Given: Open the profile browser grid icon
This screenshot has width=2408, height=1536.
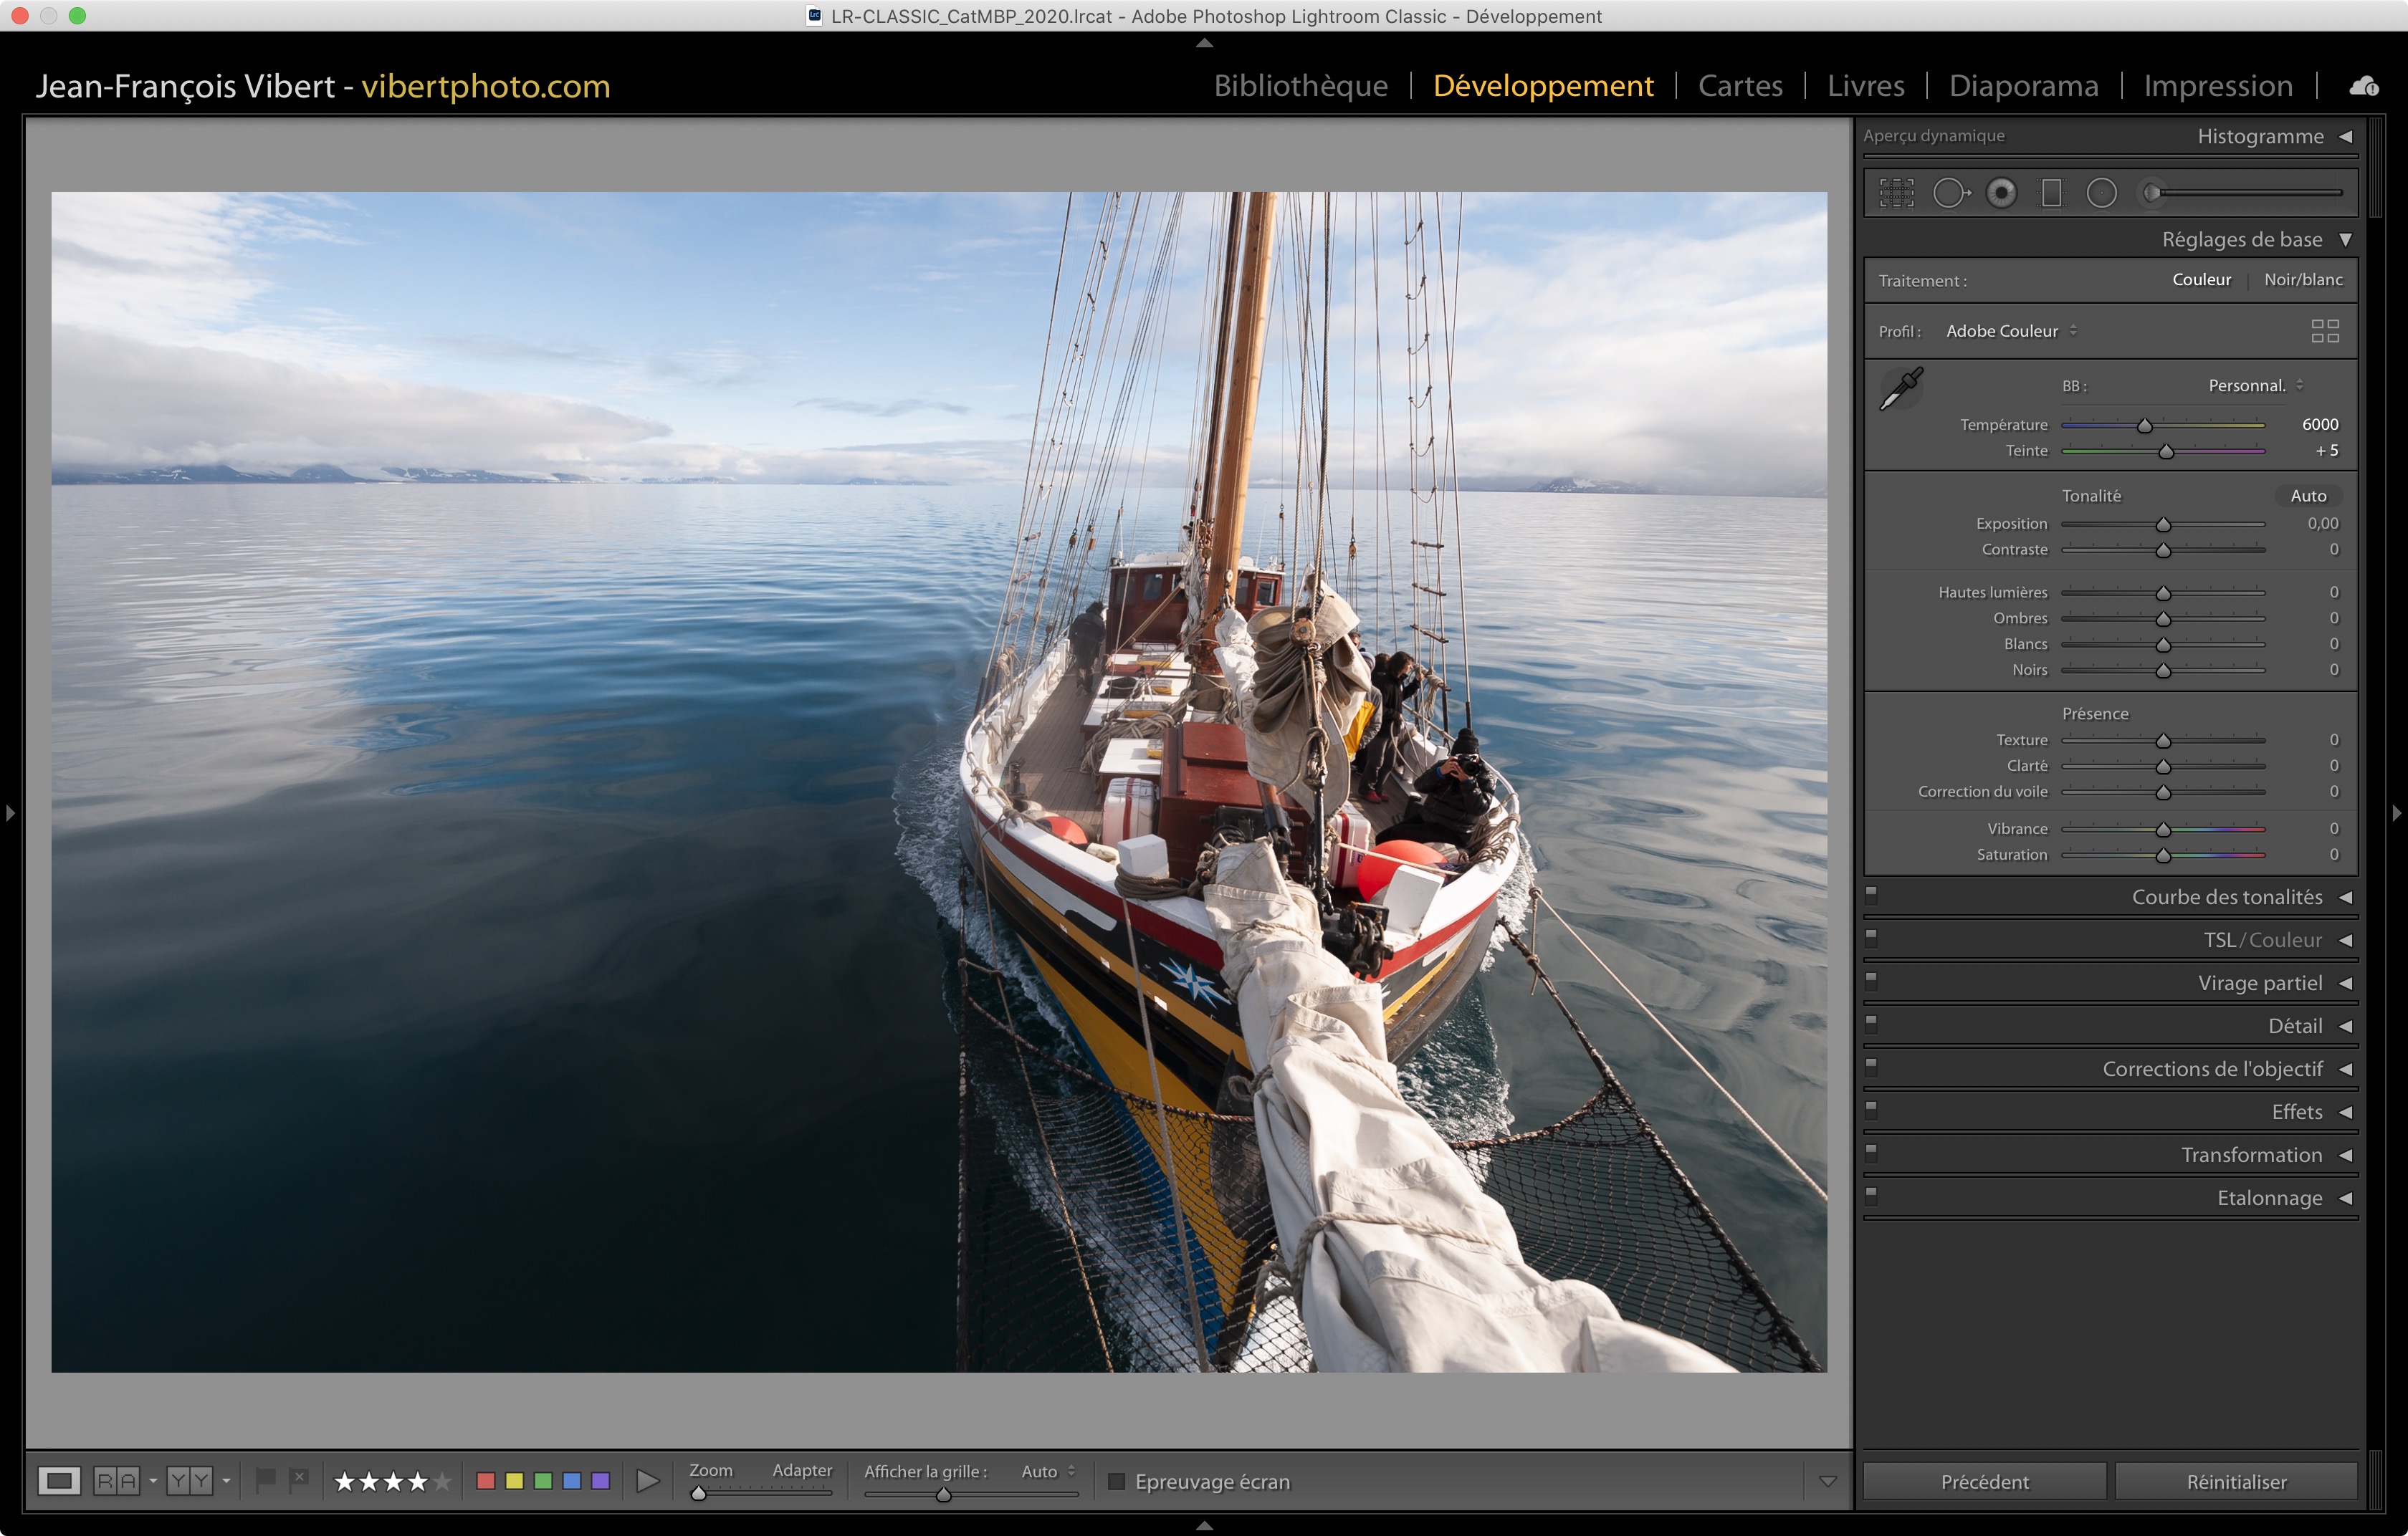Looking at the screenshot, I should (x=2324, y=331).
